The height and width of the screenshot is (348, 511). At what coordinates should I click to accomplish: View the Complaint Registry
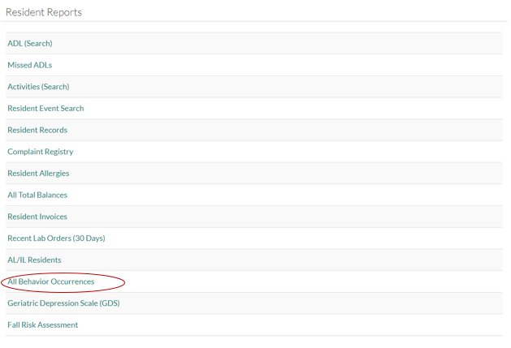pyautogui.click(x=40, y=152)
